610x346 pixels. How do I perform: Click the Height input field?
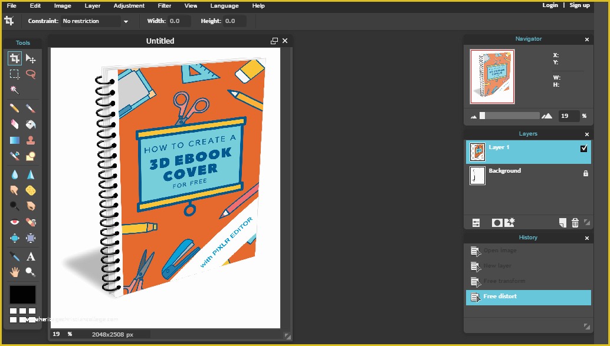click(235, 21)
